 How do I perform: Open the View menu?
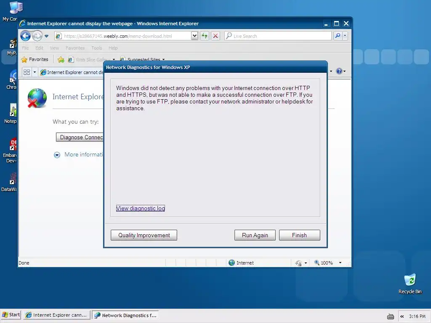[54, 48]
